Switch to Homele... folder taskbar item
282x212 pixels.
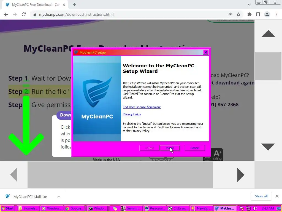tap(28, 208)
